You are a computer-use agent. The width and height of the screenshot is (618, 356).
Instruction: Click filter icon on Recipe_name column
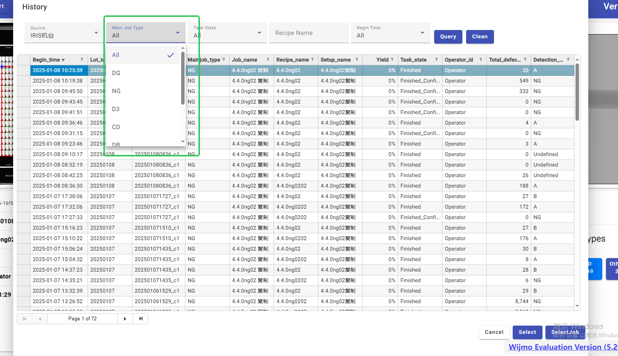coord(312,60)
